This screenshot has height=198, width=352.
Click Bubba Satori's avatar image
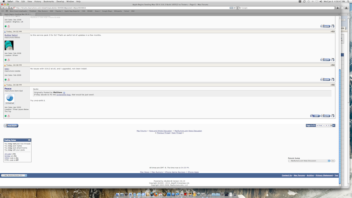click(x=9, y=45)
